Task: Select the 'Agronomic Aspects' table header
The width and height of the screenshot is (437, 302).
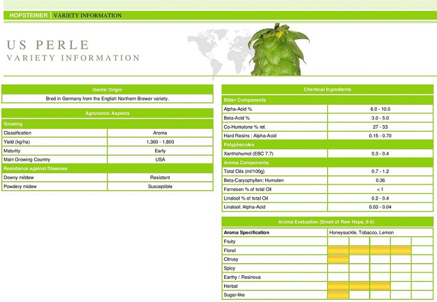Action: tap(107, 113)
